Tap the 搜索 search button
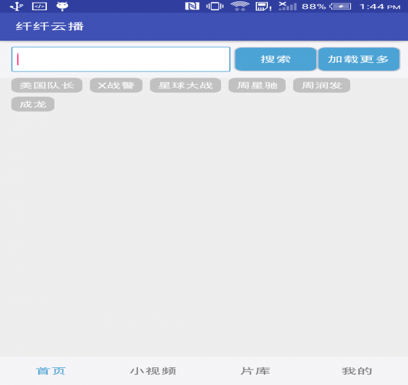 (275, 59)
